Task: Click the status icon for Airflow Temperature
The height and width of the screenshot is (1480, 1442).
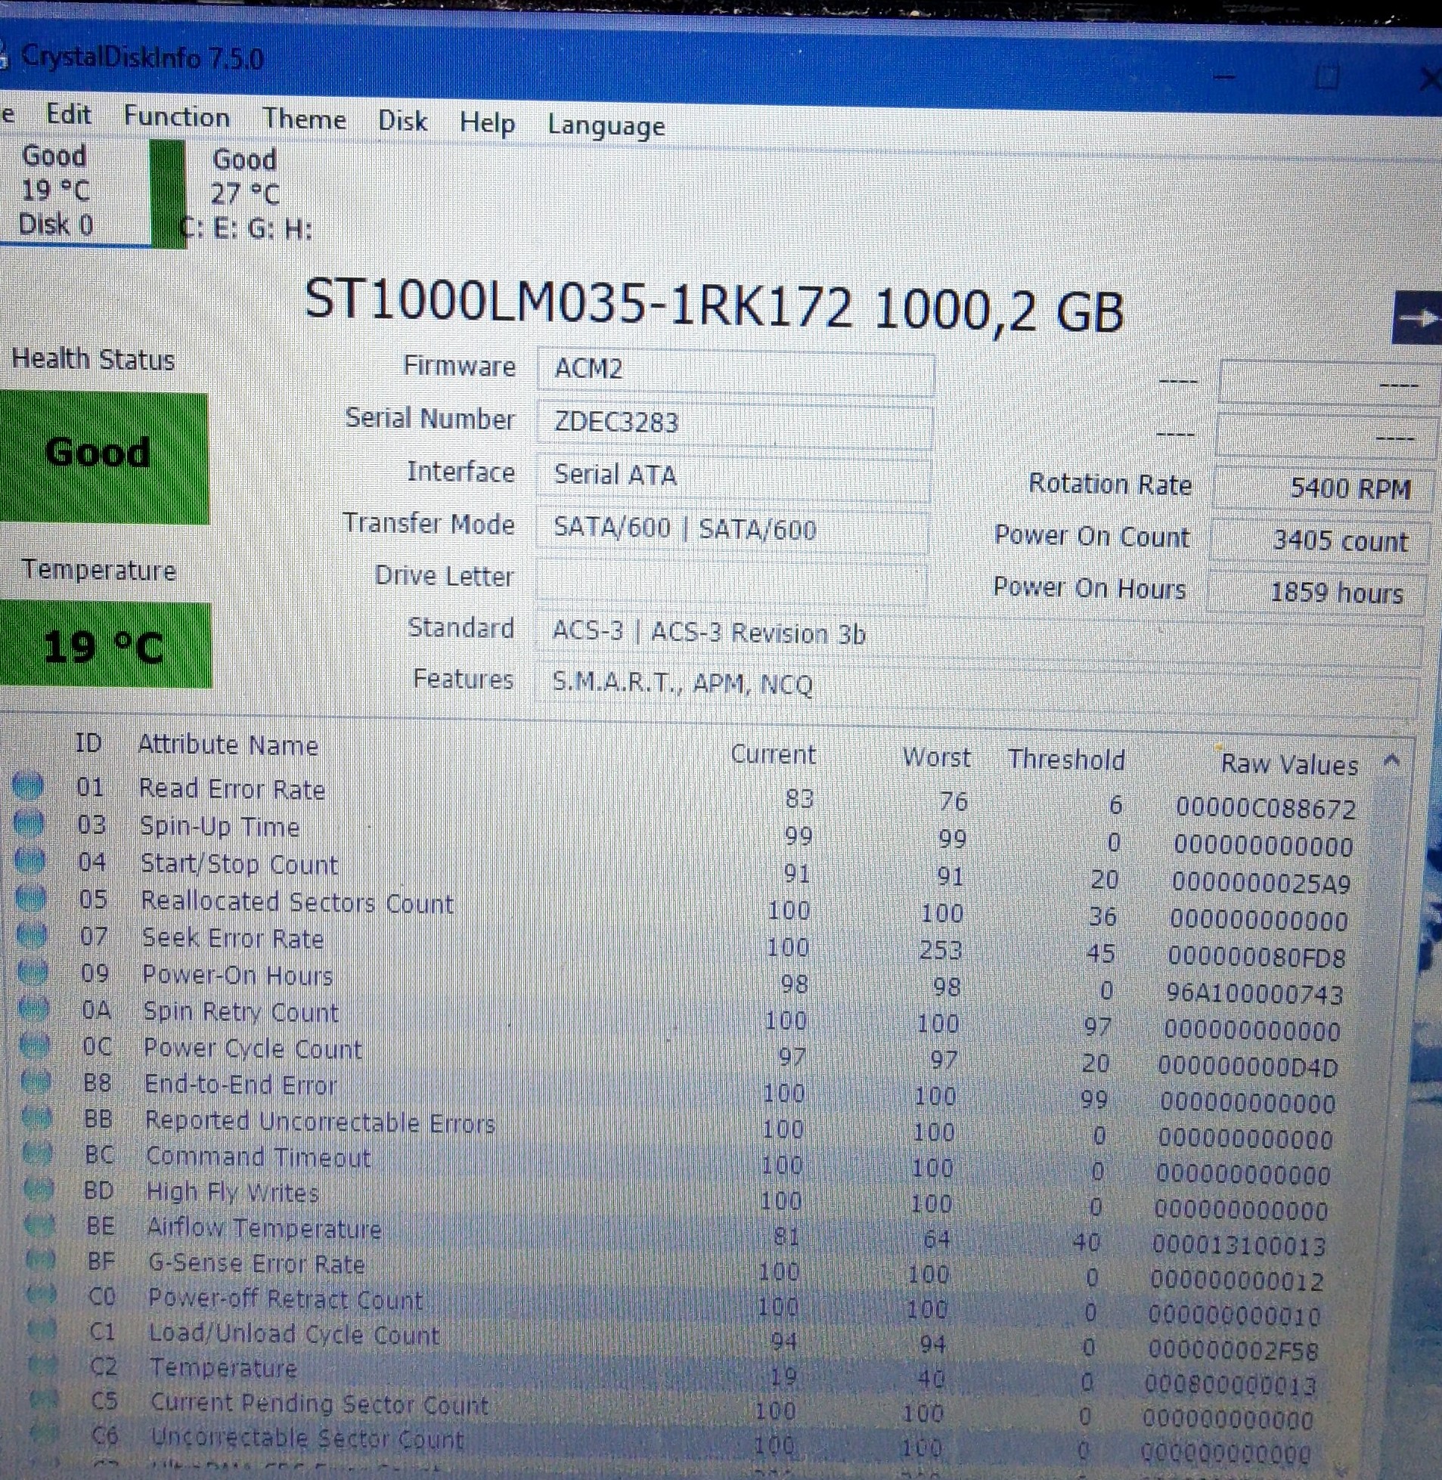Action: coord(40,1225)
